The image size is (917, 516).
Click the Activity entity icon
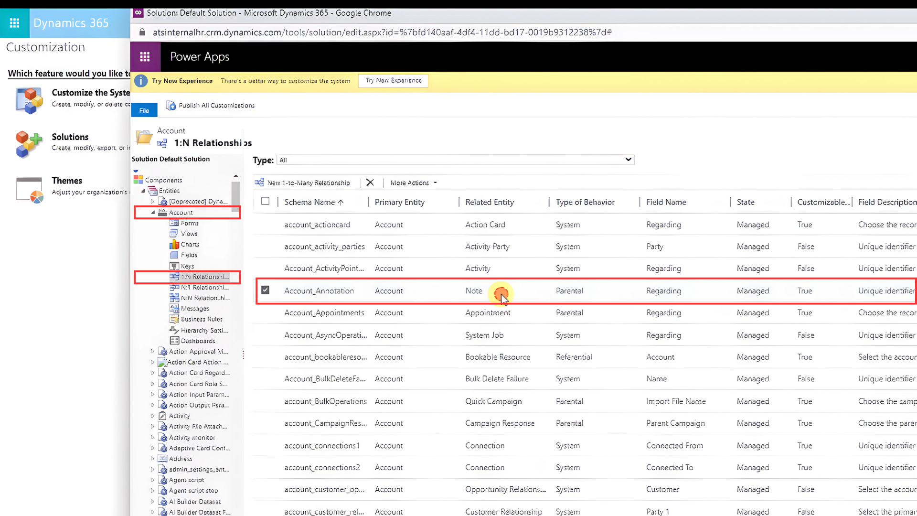(163, 416)
